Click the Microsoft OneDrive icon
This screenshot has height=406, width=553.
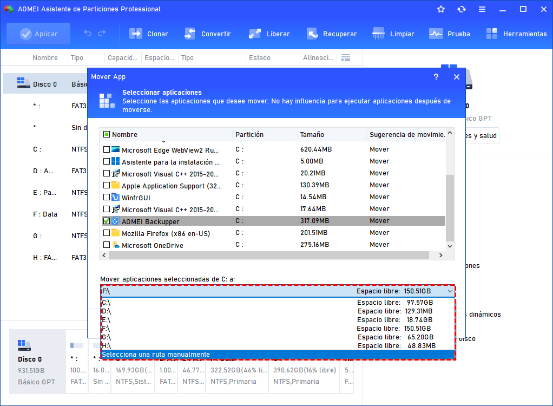click(x=115, y=245)
